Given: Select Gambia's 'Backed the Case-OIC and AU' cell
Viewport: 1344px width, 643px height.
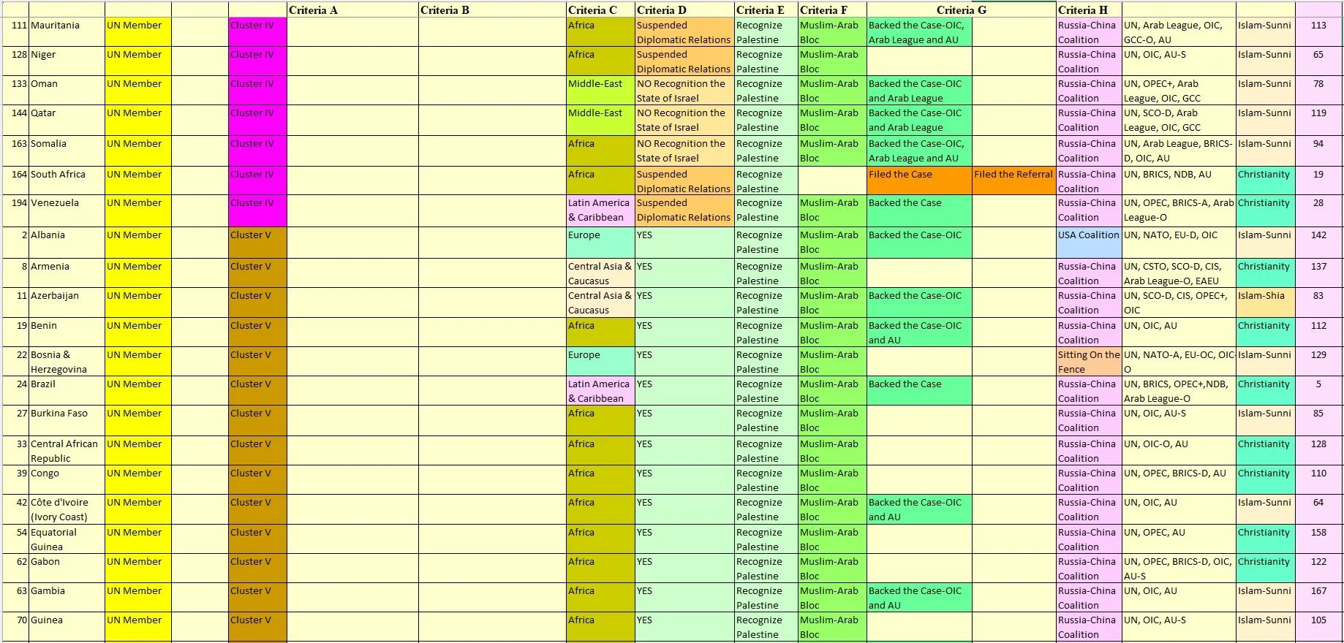Looking at the screenshot, I should (919, 598).
